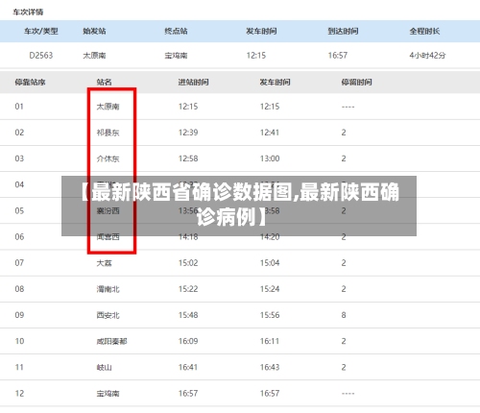Click the arrival time 12:39
This screenshot has height=413, width=480.
tap(188, 133)
